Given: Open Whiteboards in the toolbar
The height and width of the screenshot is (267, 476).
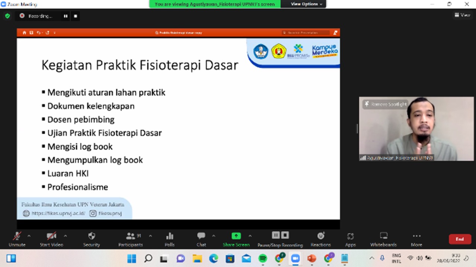Looking at the screenshot, I should tap(383, 236).
